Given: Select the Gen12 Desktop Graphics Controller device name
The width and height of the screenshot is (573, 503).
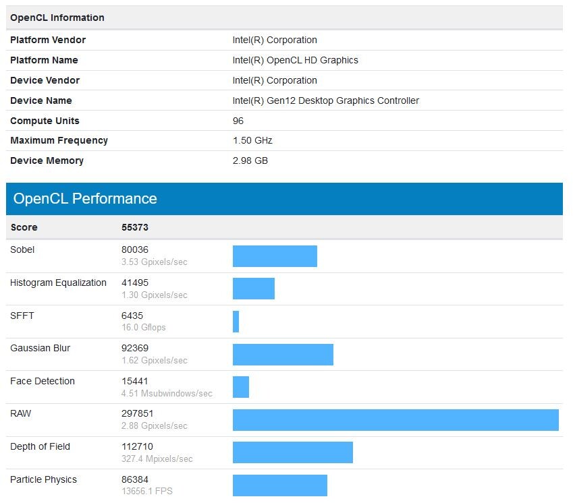Looking at the screenshot, I should 325,100.
